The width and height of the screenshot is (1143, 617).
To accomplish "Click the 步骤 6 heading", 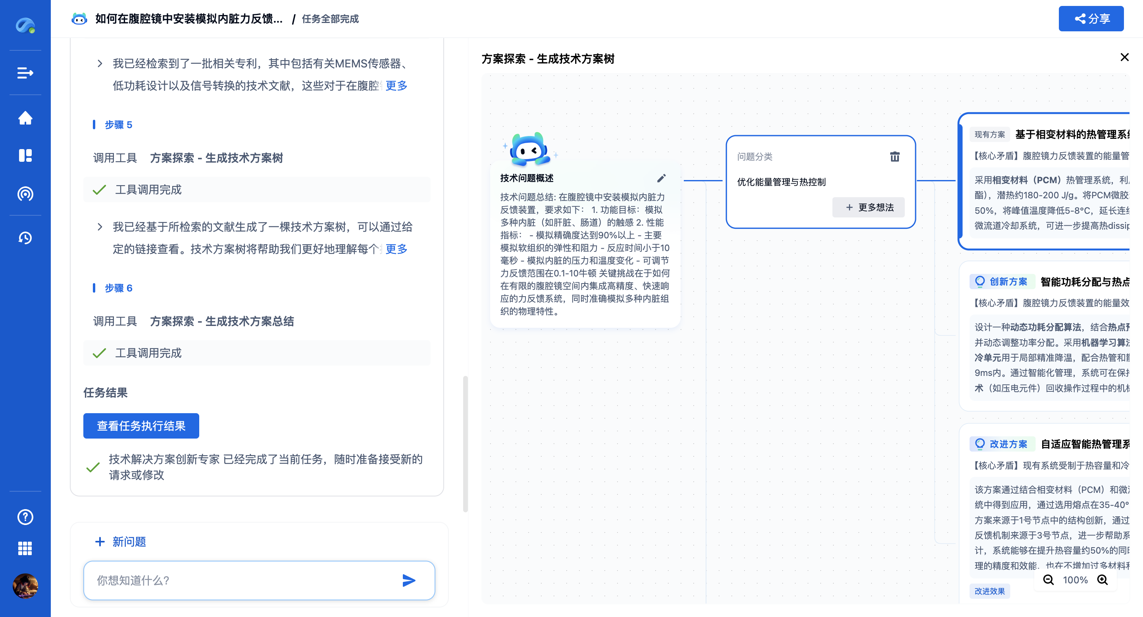I will point(118,288).
